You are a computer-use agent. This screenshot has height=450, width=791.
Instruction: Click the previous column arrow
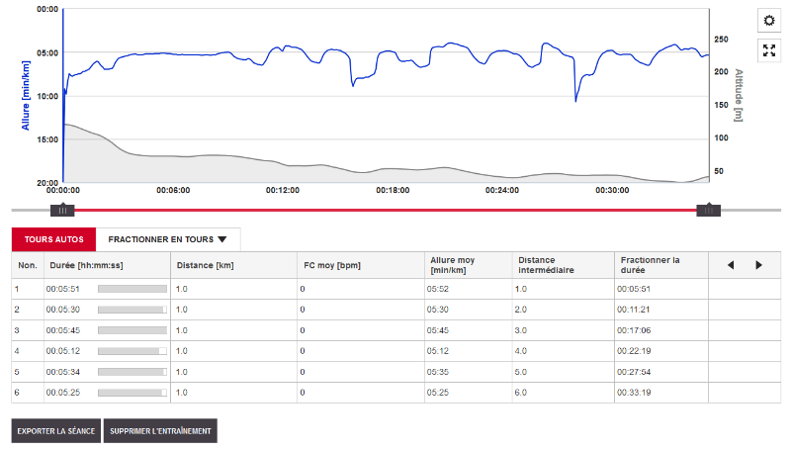pos(731,265)
